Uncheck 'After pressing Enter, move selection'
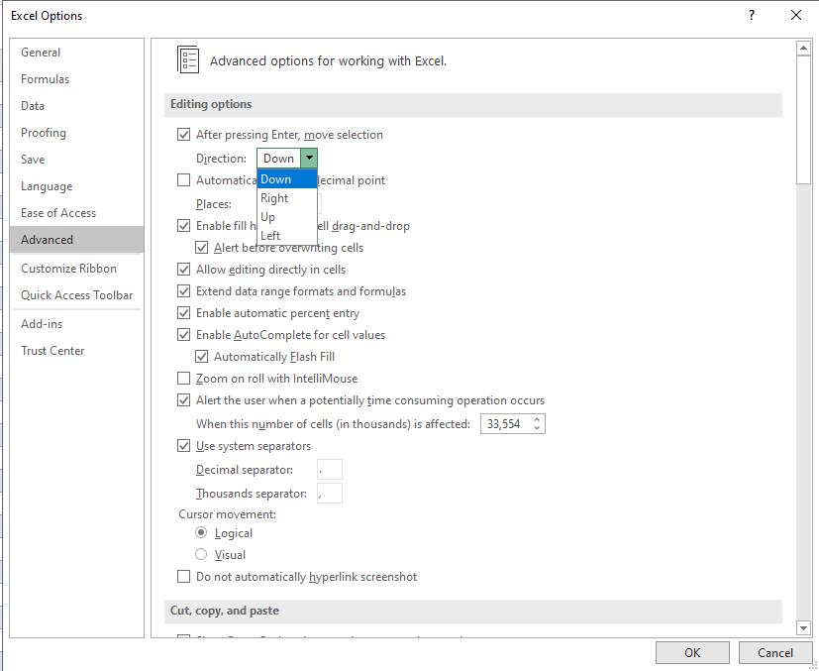 (x=183, y=135)
